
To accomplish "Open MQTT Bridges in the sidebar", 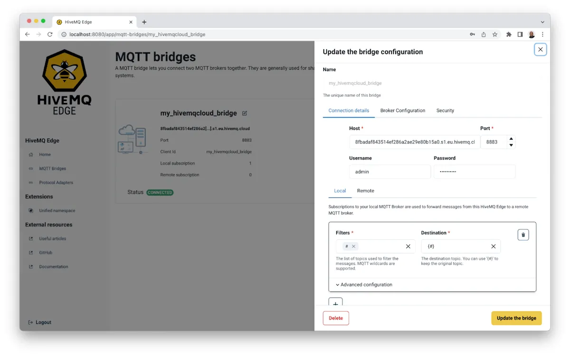I will tap(52, 168).
